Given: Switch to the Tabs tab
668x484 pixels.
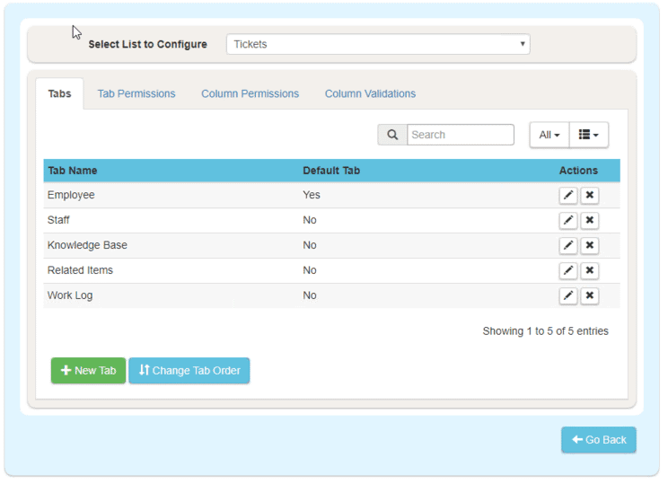Looking at the screenshot, I should [x=59, y=93].
